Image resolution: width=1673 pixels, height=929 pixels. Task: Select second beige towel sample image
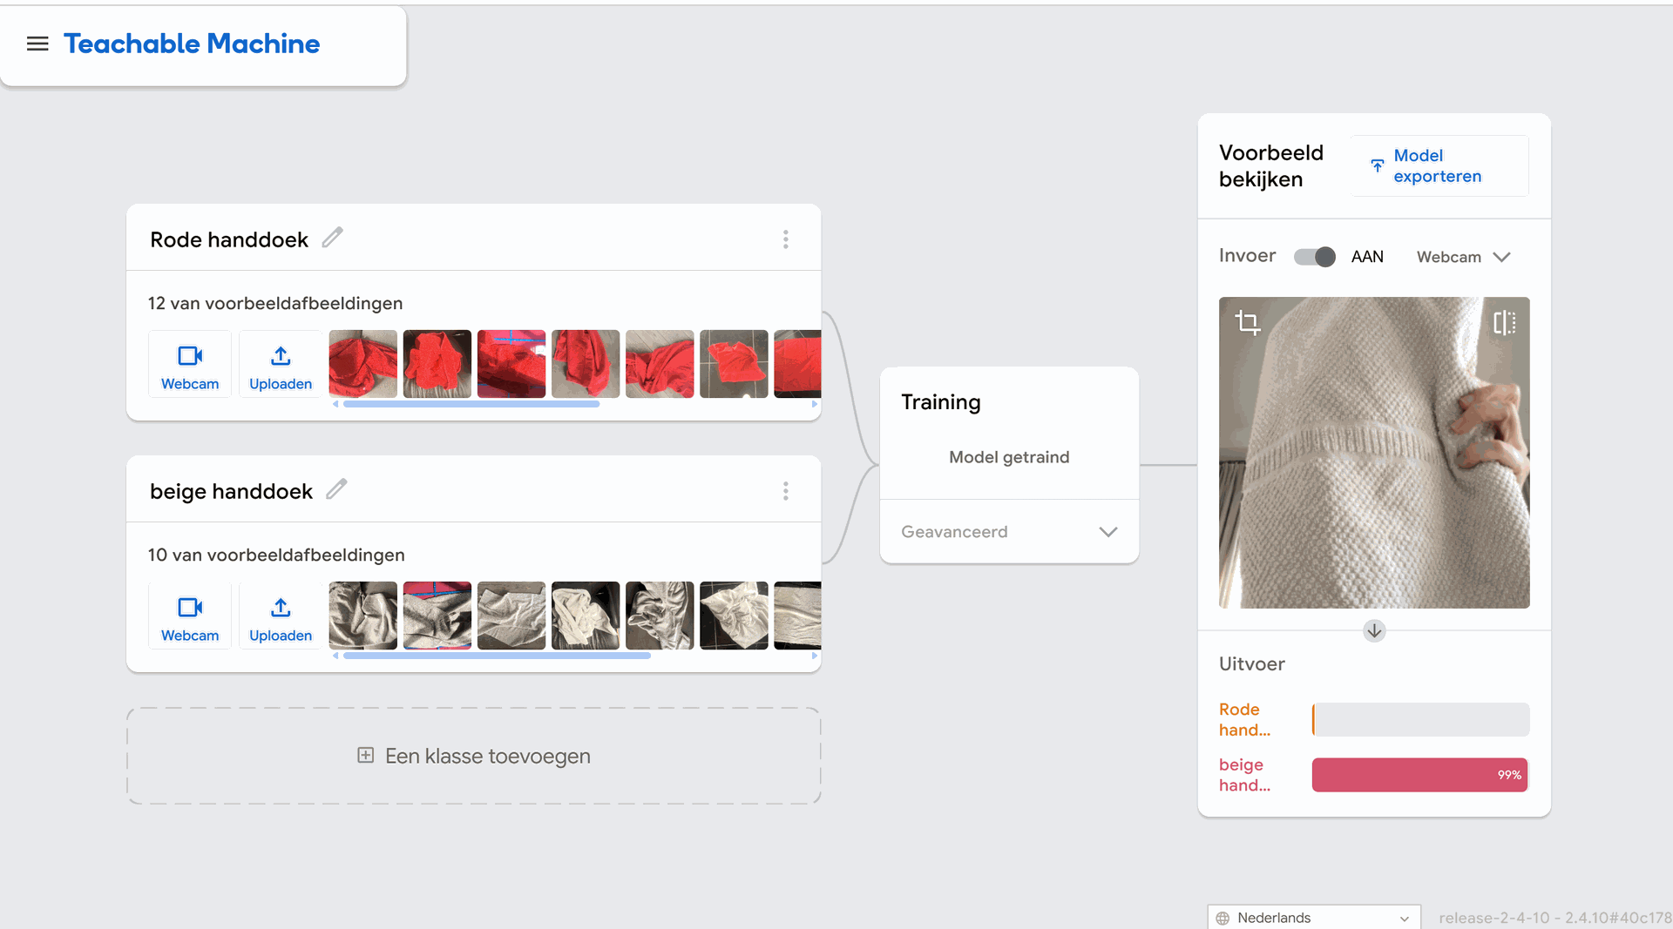[x=437, y=616]
